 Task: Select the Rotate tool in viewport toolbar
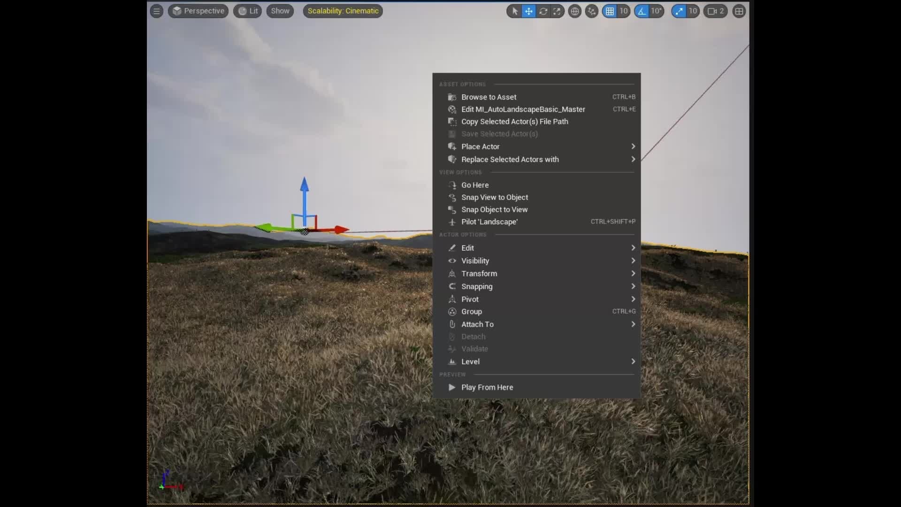point(544,11)
